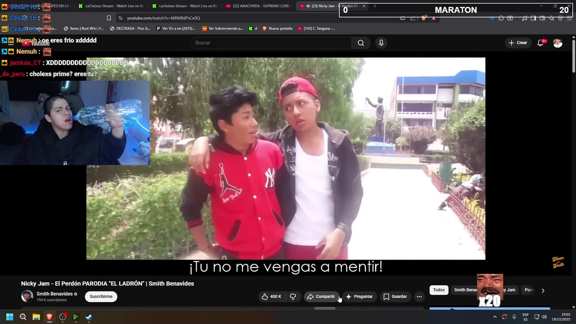Click the Preguntar button

coord(359,297)
